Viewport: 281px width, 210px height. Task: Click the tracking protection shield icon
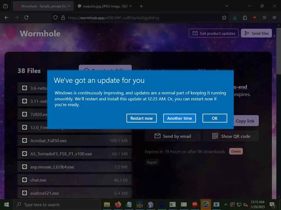pyautogui.click(x=55, y=18)
